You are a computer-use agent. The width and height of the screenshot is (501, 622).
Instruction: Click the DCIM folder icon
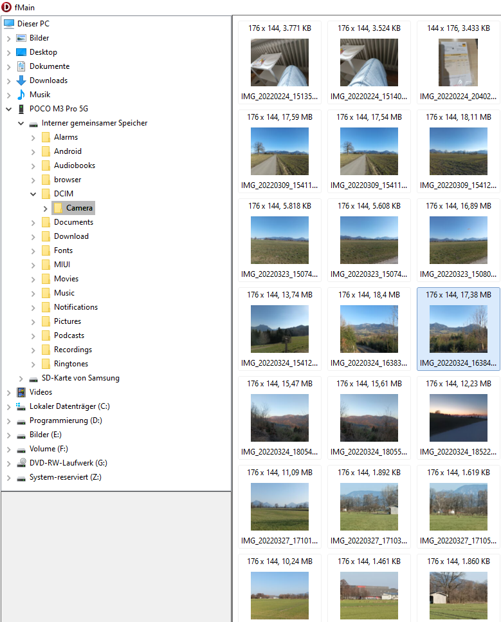[46, 194]
